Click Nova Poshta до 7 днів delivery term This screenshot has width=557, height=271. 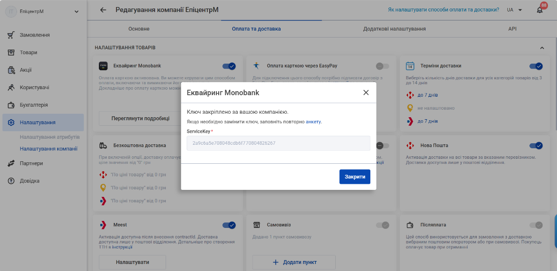tap(428, 95)
